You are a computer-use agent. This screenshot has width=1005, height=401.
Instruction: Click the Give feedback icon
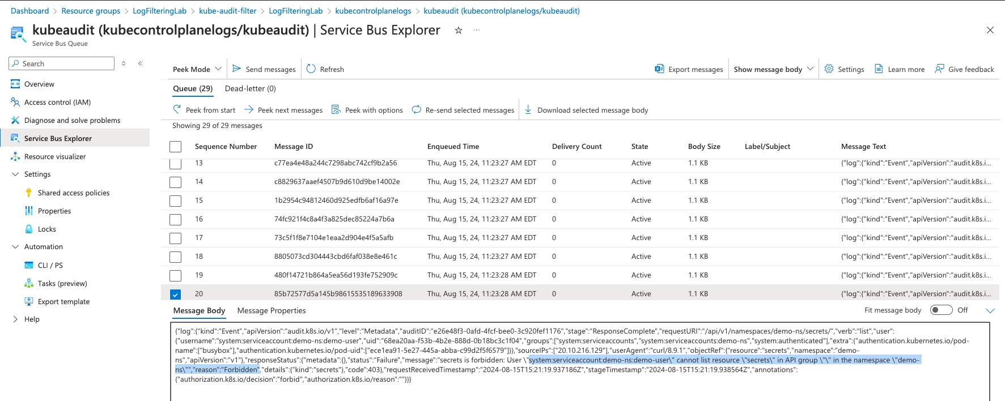click(x=939, y=69)
